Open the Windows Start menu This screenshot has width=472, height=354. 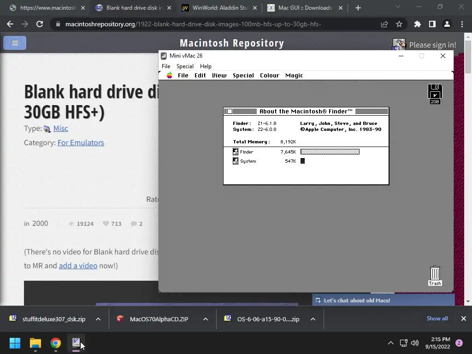pos(15,343)
